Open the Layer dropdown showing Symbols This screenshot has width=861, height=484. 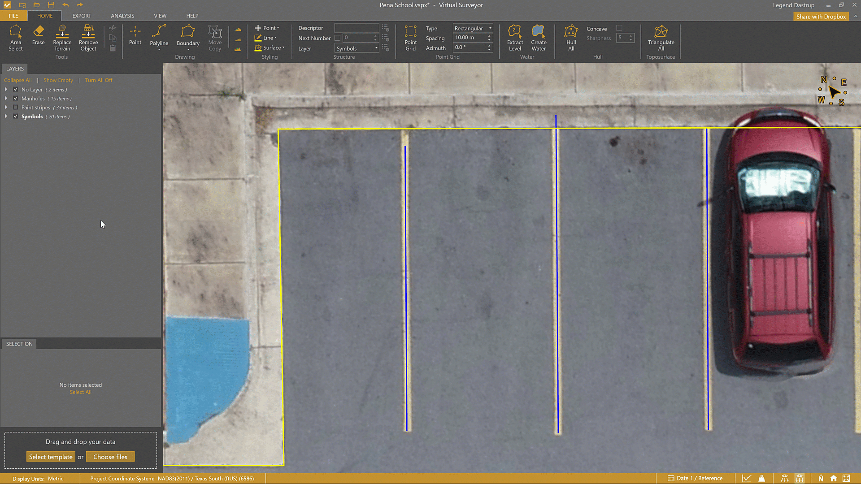click(x=357, y=48)
